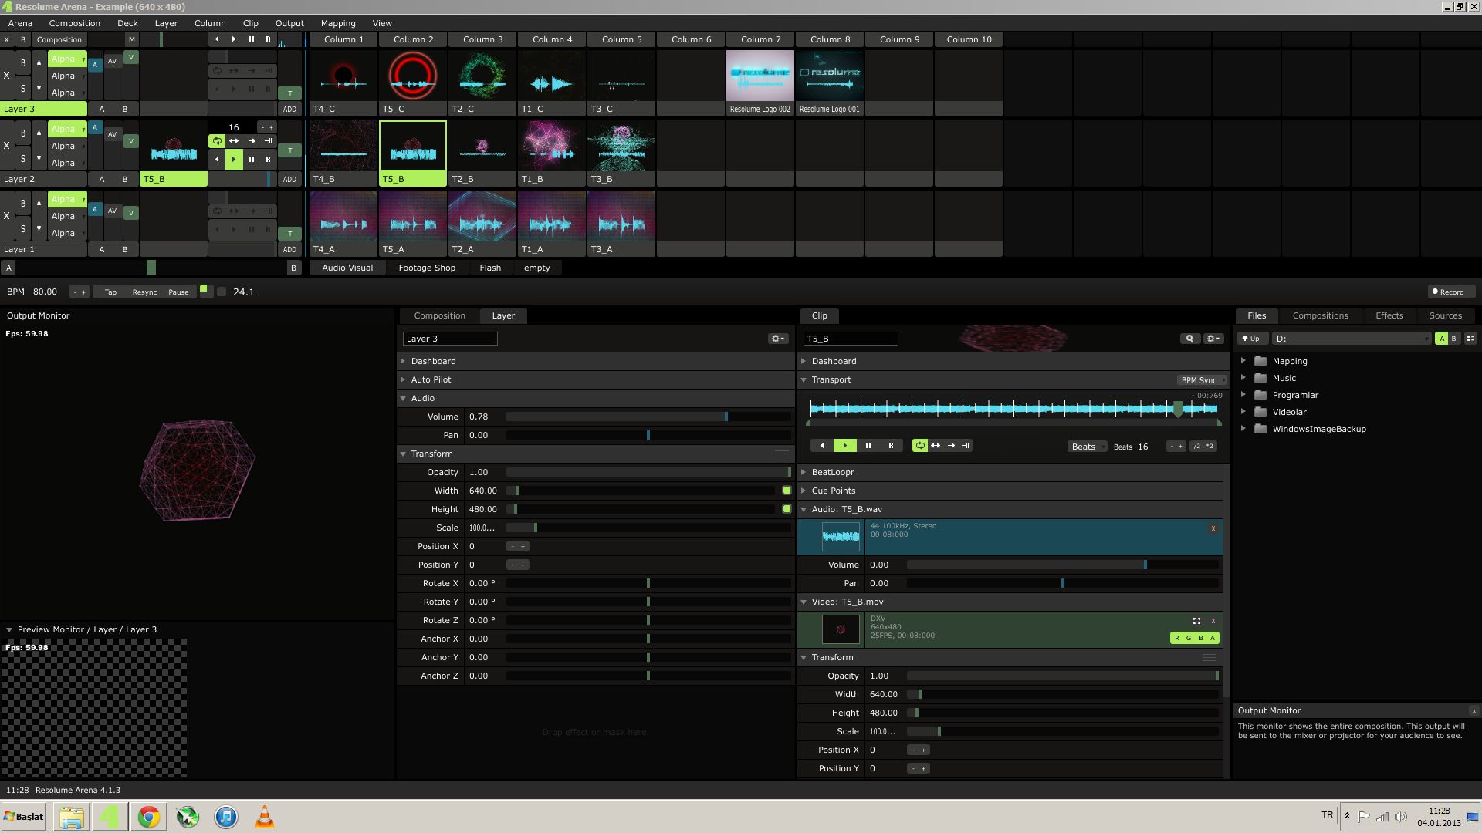
Task: Open VLC media player from the taskbar
Action: coord(265,817)
